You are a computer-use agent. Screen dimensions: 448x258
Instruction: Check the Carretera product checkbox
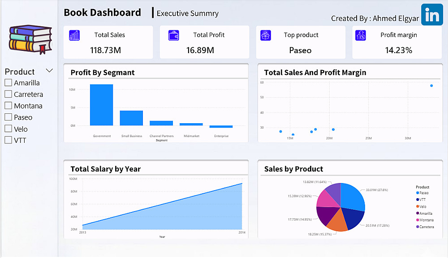pyautogui.click(x=8, y=94)
